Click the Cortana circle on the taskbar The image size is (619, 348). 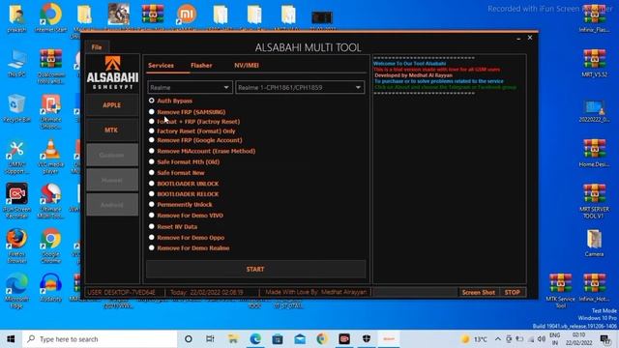tap(189, 339)
